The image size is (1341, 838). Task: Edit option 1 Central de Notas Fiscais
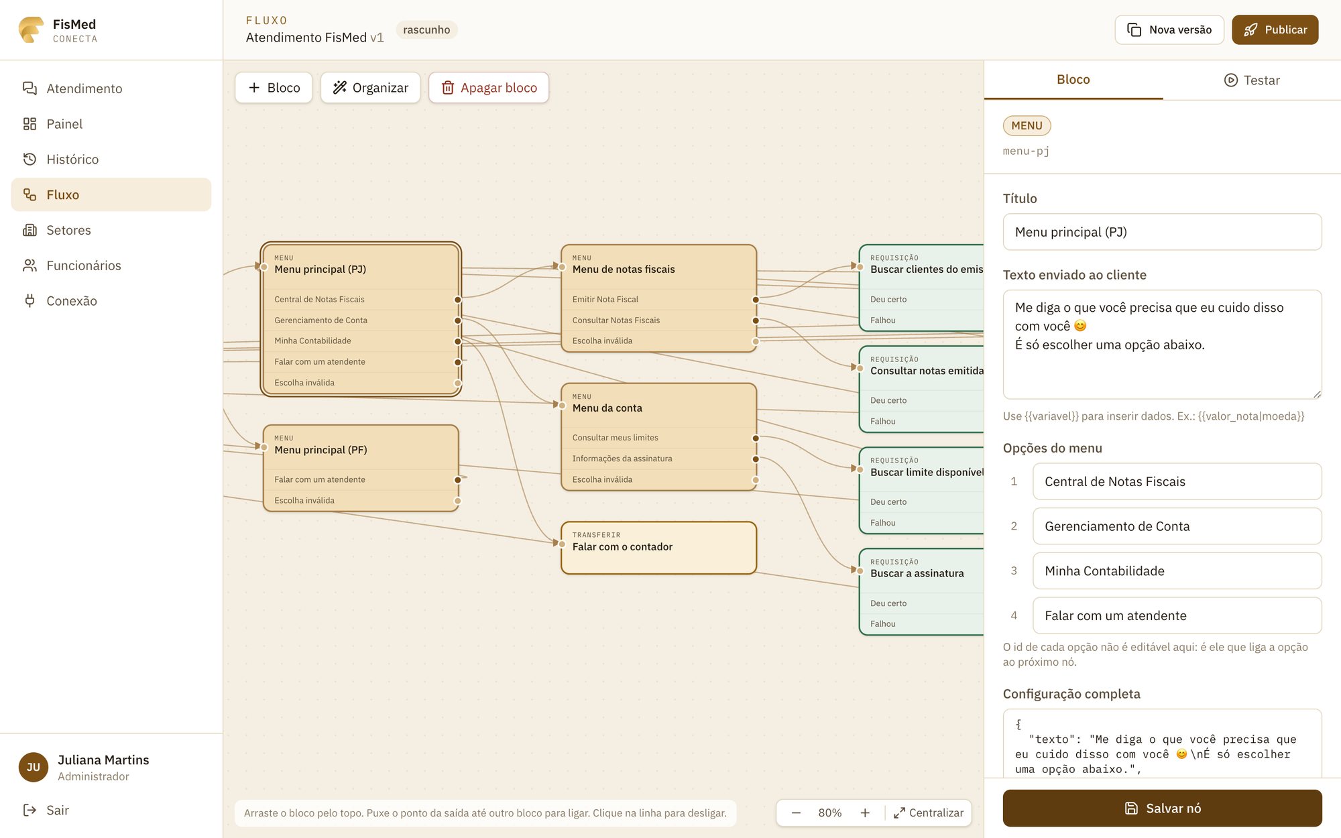(x=1177, y=481)
